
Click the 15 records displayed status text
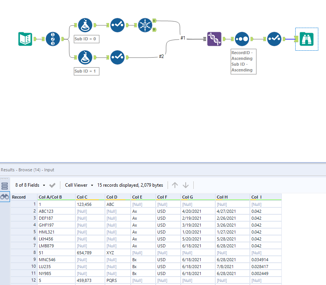tap(130, 185)
